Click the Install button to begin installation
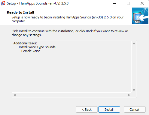 [109, 109]
